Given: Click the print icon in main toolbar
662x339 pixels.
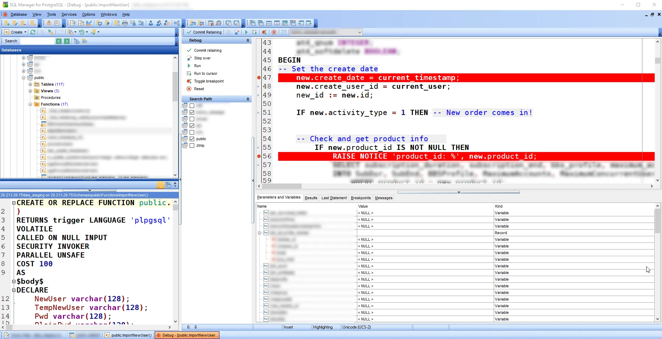Looking at the screenshot, I should (x=125, y=23).
